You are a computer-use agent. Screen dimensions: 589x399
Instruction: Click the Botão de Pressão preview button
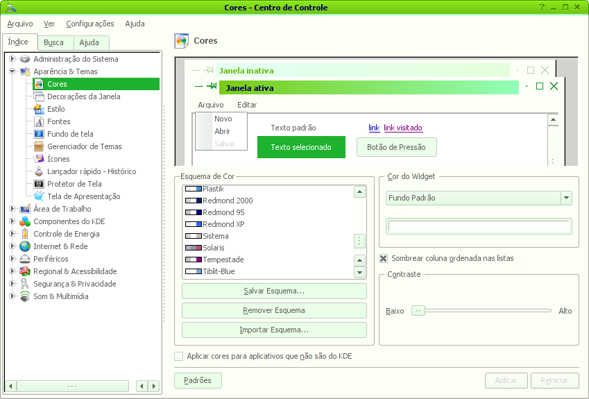point(396,147)
